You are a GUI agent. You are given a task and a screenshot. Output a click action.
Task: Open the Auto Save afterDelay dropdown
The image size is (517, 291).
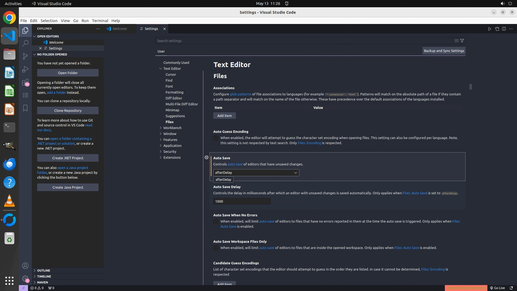click(256, 173)
